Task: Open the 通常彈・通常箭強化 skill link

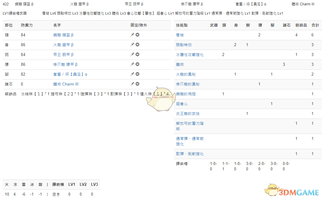Action: click(x=190, y=141)
